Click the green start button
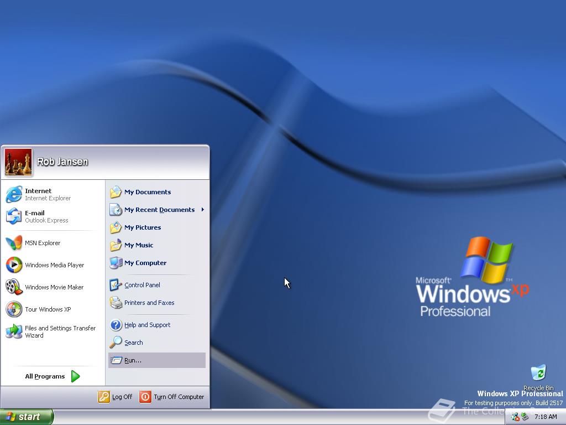The width and height of the screenshot is (566, 425). [x=27, y=417]
